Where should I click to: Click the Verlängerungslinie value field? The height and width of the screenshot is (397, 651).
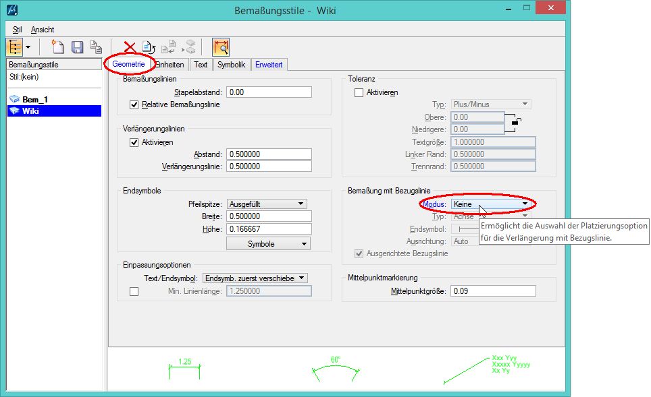(x=269, y=166)
